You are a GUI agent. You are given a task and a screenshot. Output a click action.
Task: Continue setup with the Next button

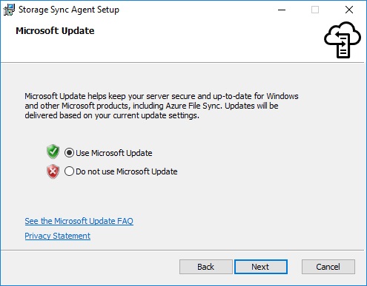click(x=261, y=267)
